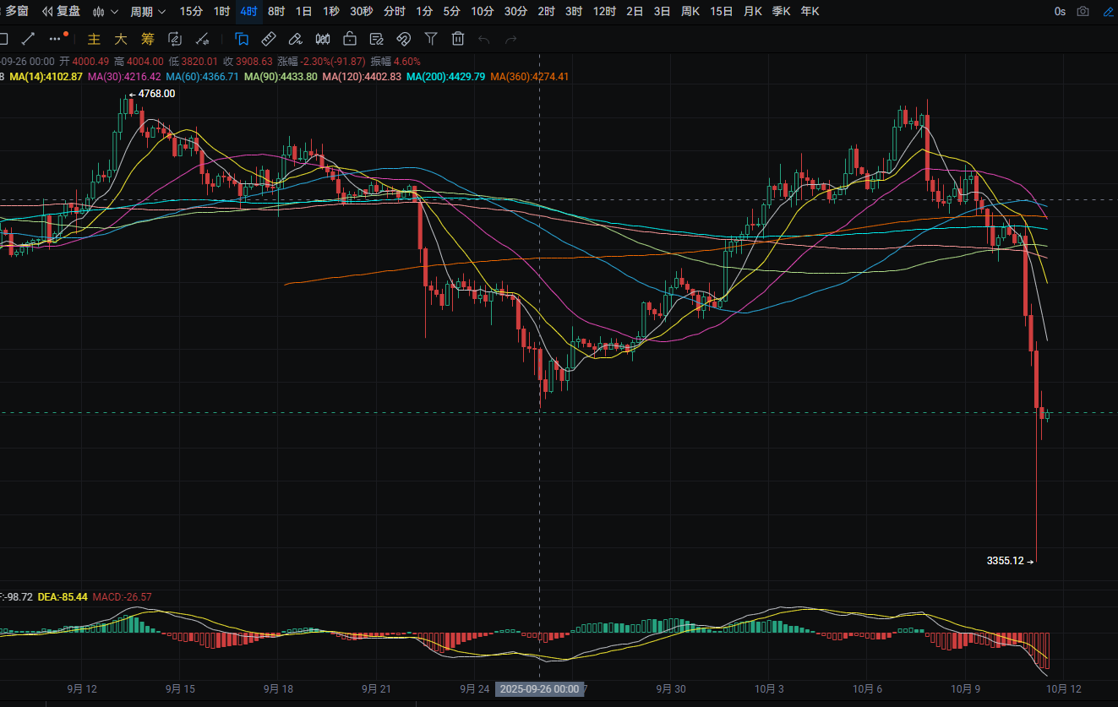Toggle the 主 indicator button
Image resolution: width=1118 pixels, height=707 pixels.
tap(95, 39)
